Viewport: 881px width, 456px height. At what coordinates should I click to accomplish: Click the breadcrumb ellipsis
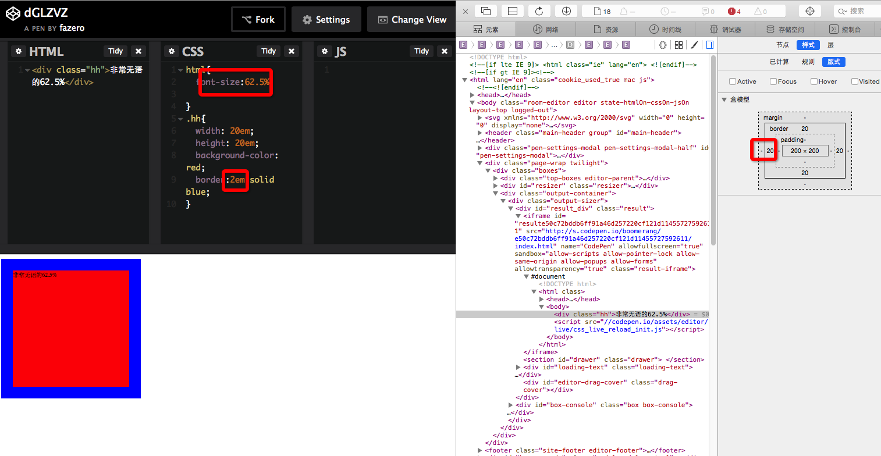tap(554, 45)
